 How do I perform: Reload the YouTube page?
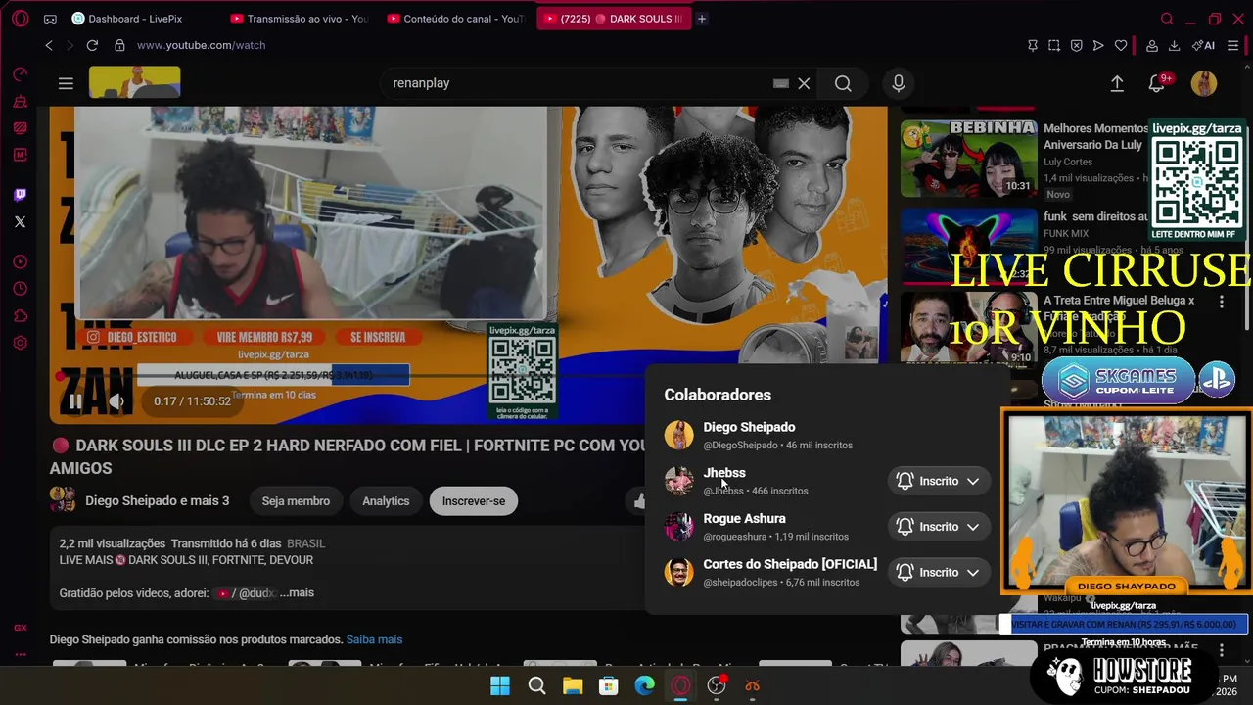click(92, 45)
